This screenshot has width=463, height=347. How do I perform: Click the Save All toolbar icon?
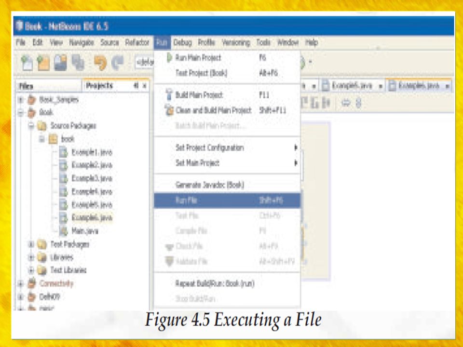tap(78, 63)
